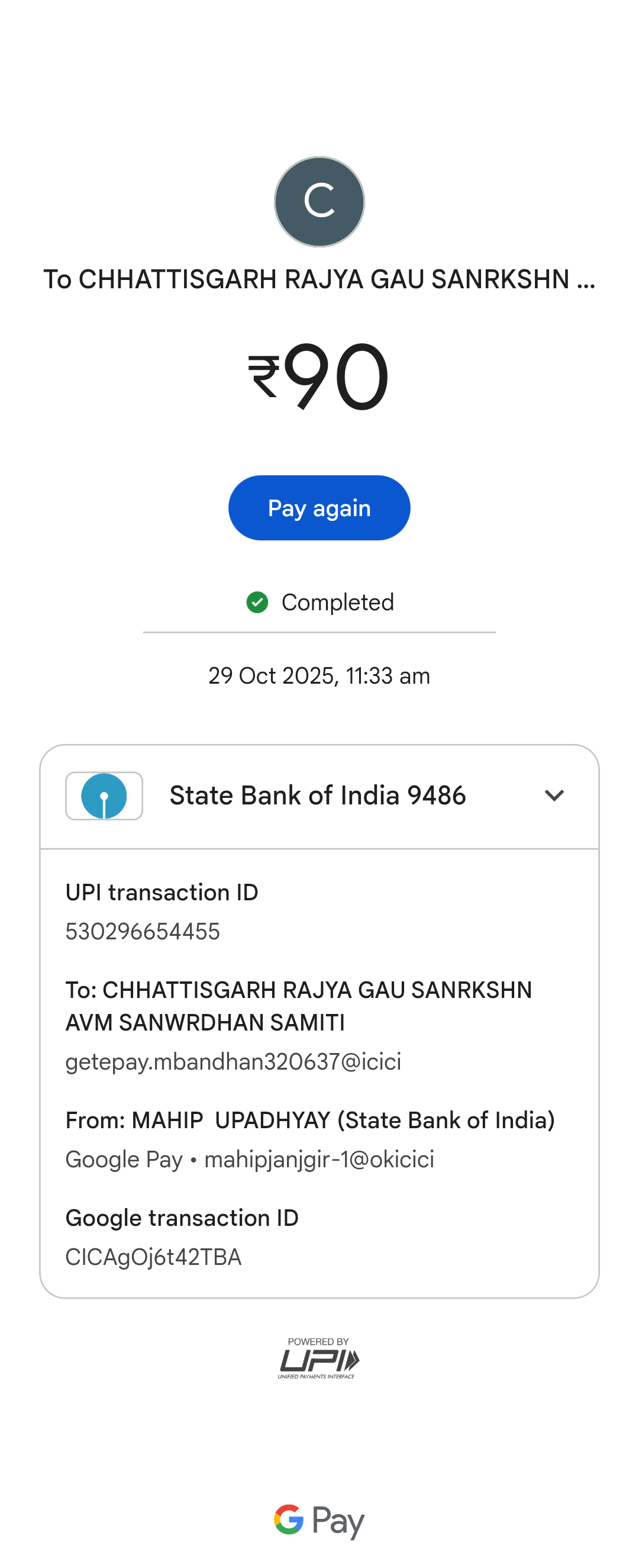Select sender UPI ID mahipjanjgir-1@okicici

(319, 1160)
